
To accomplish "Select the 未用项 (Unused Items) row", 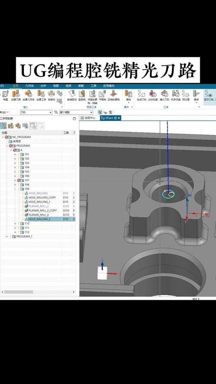I will click(x=38, y=141).
